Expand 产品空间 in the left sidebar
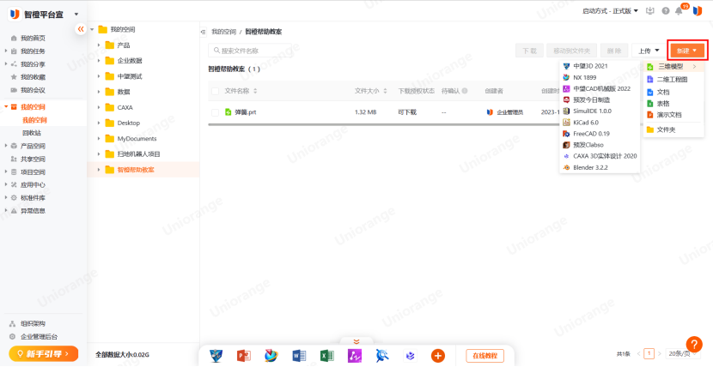The height and width of the screenshot is (367, 713). [6, 146]
